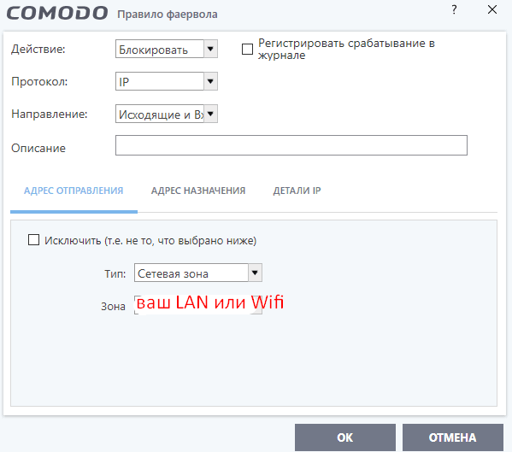Expand the Тип dropdown arrow
This screenshot has height=452, width=512.
point(255,273)
